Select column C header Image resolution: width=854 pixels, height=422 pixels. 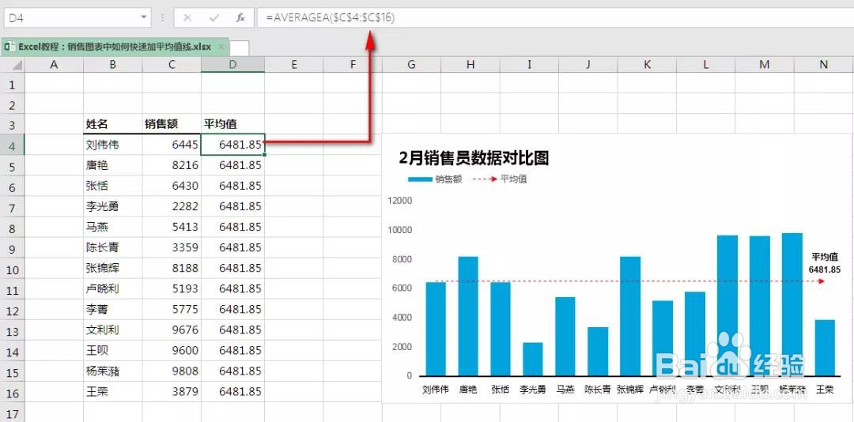[x=172, y=65]
